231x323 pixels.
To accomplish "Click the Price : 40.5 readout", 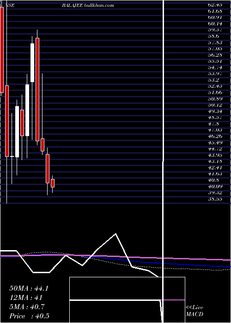I will tap(30, 316).
